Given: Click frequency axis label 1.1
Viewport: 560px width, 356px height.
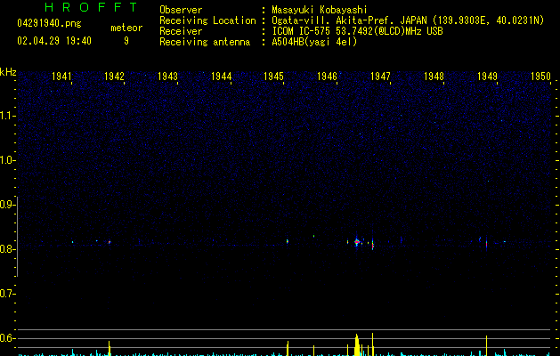Looking at the screenshot, I should (7, 116).
